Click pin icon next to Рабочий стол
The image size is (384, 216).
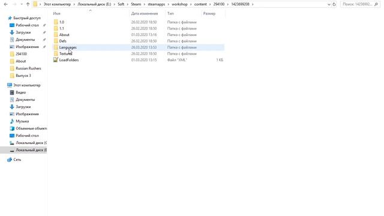click(44, 25)
